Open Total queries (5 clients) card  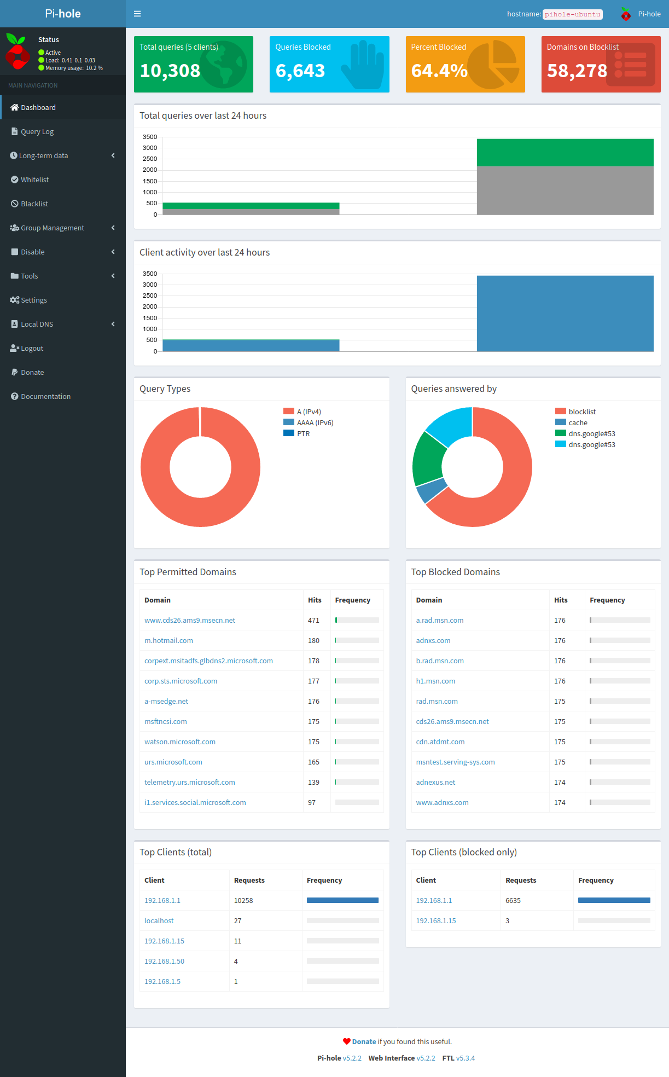(x=194, y=64)
